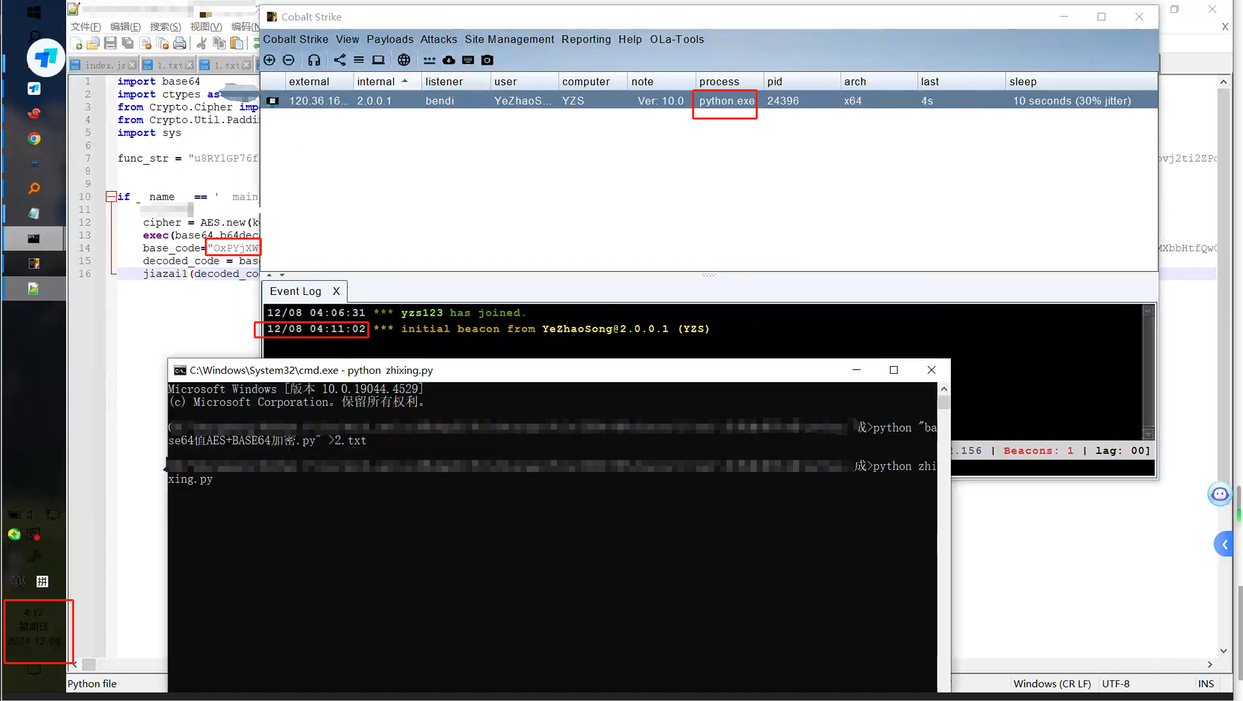Viewport: 1243px width, 701px height.
Task: Toggle 英 input language indicator
Action: click(x=19, y=581)
